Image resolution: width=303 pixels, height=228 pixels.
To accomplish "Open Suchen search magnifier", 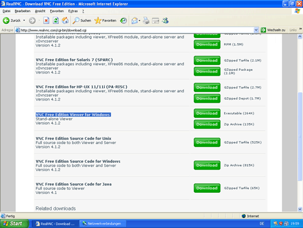I will (x=82, y=20).
